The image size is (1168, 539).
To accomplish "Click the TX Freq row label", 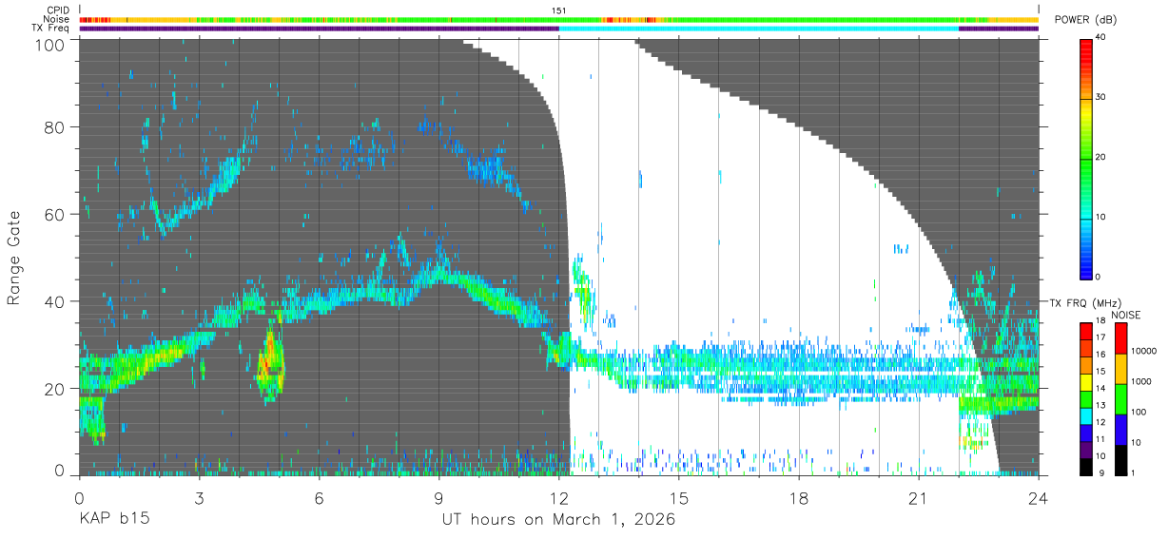I will point(51,28).
